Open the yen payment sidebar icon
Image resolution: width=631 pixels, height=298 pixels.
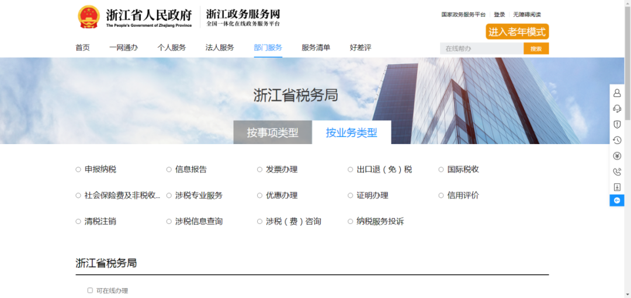(x=617, y=156)
